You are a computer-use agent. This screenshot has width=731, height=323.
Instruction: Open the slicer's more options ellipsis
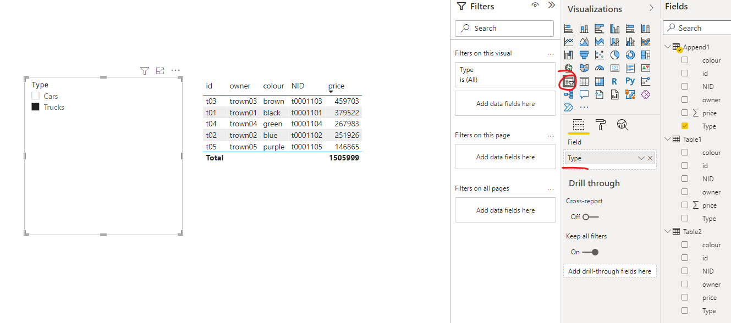click(175, 70)
